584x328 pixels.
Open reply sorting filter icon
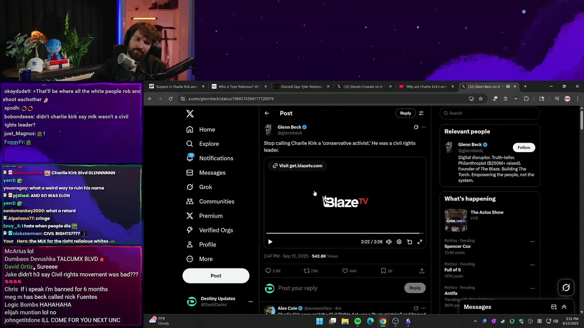(421, 113)
